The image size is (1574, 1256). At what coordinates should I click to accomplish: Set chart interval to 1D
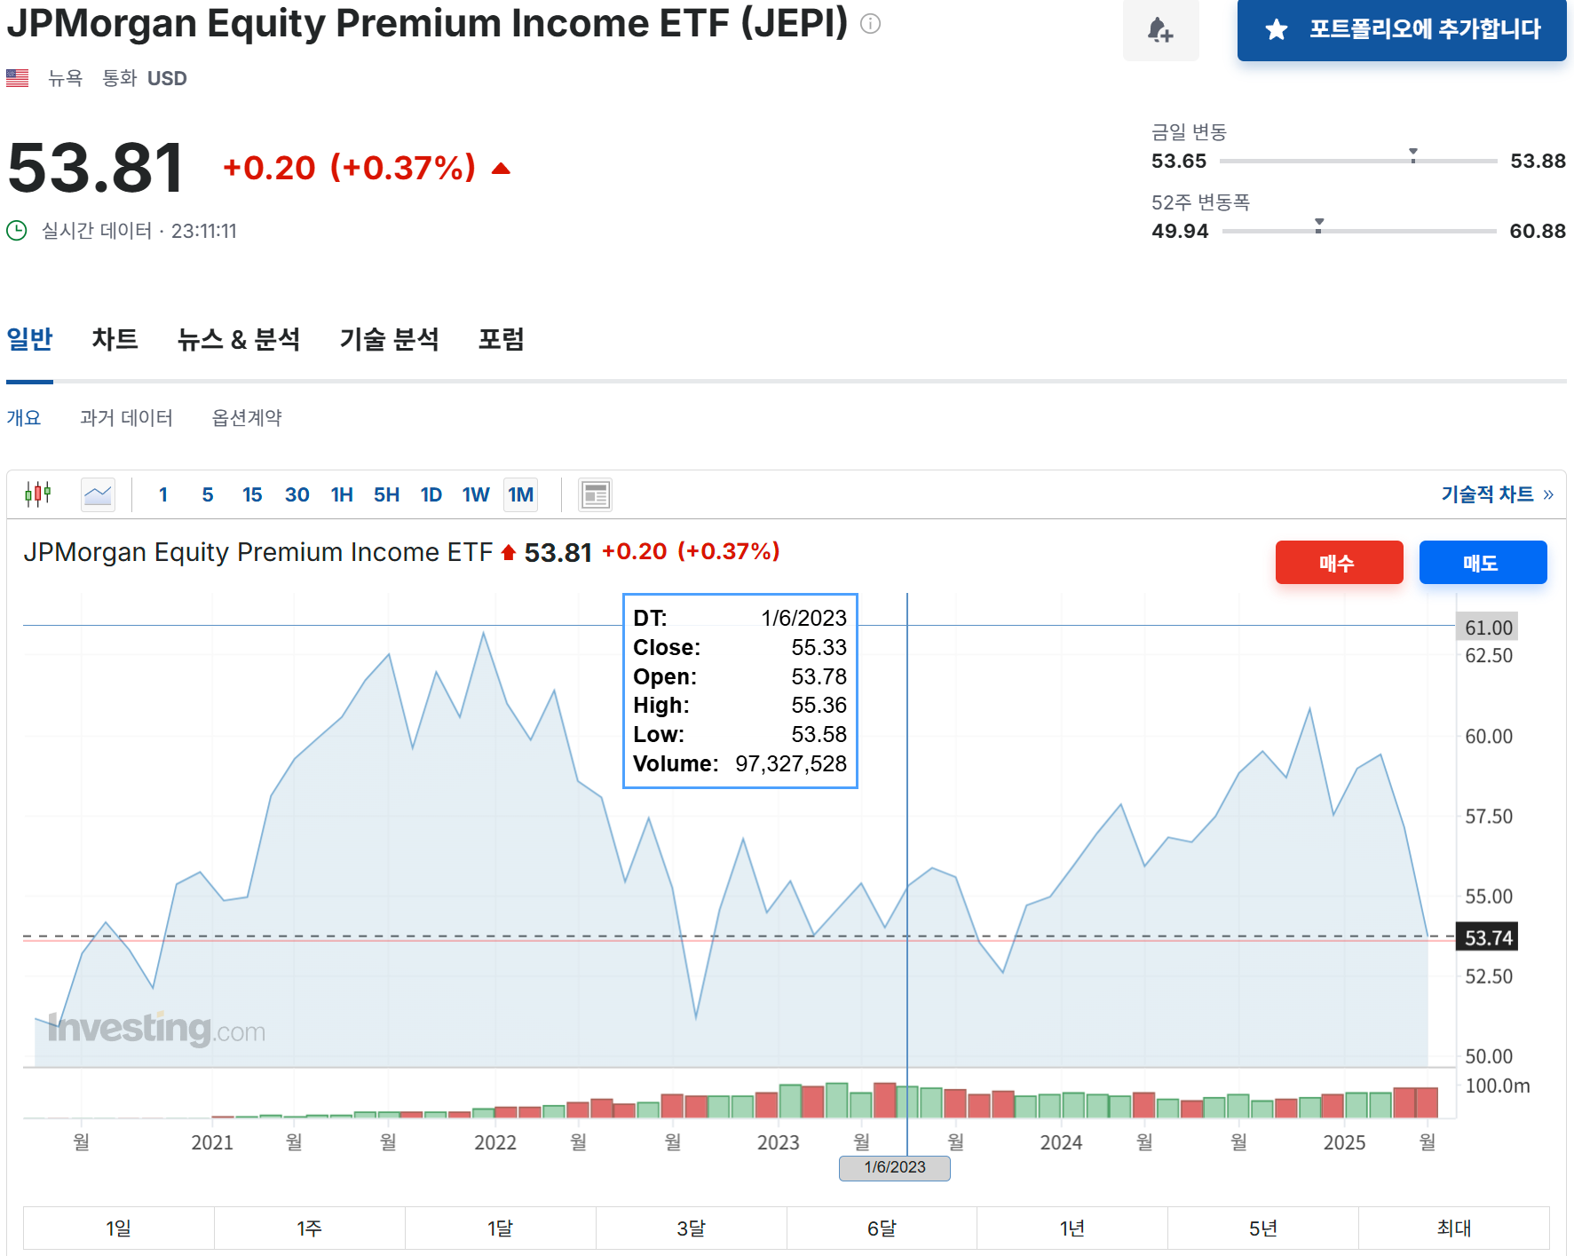(x=431, y=494)
